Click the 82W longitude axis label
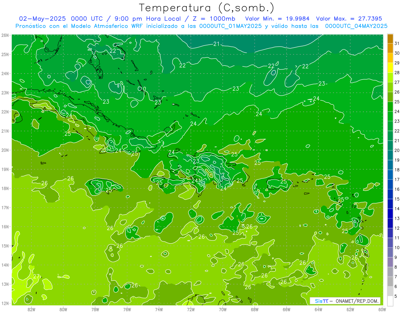 [31, 309]
